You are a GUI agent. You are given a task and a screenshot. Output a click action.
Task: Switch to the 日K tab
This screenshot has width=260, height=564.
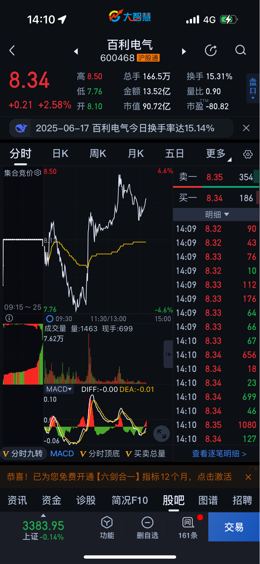click(x=61, y=154)
